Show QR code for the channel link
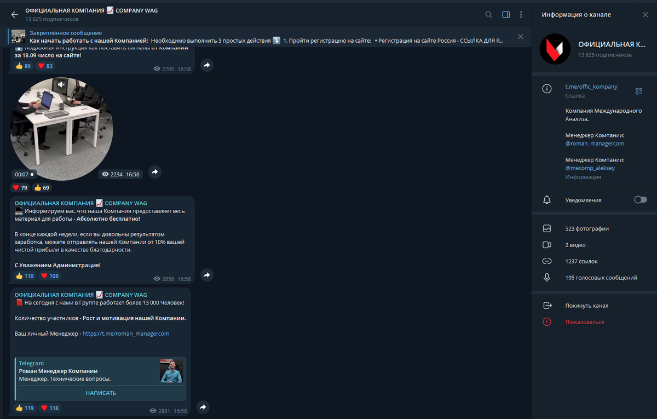The image size is (657, 419). [x=638, y=91]
